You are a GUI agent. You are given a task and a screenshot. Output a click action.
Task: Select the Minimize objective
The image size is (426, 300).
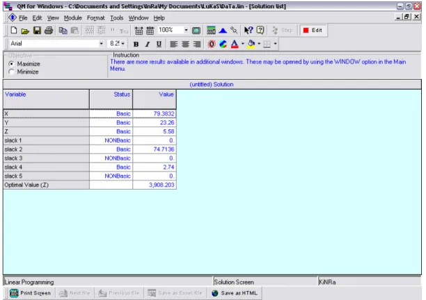click(x=11, y=72)
